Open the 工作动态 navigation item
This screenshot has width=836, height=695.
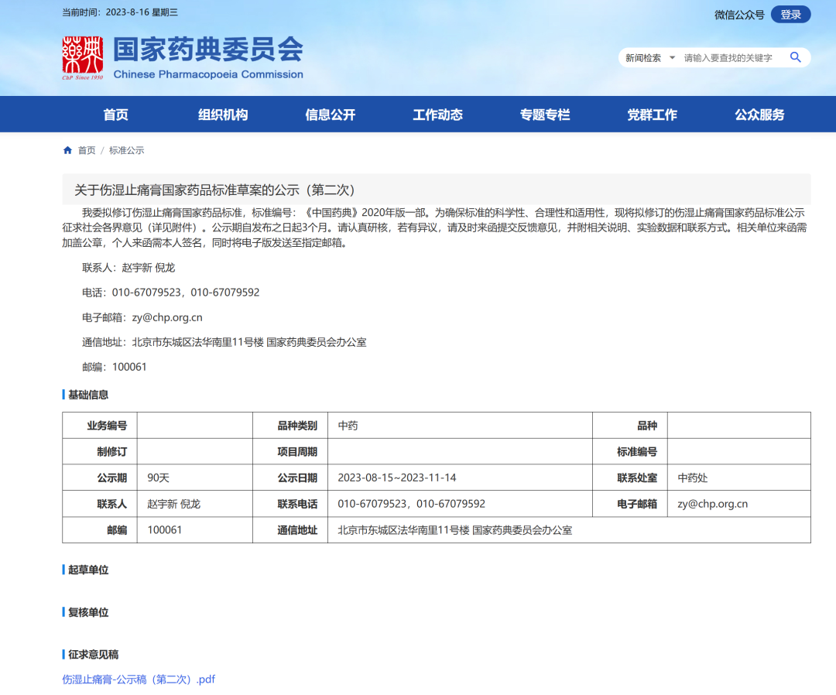click(x=437, y=115)
